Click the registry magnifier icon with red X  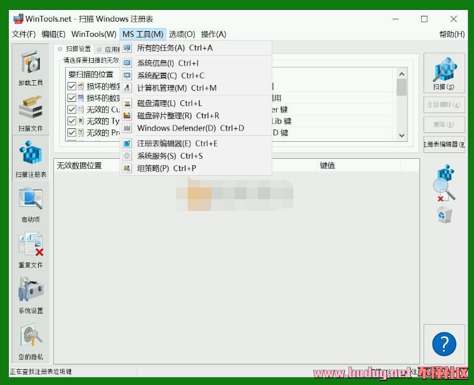pos(445,183)
